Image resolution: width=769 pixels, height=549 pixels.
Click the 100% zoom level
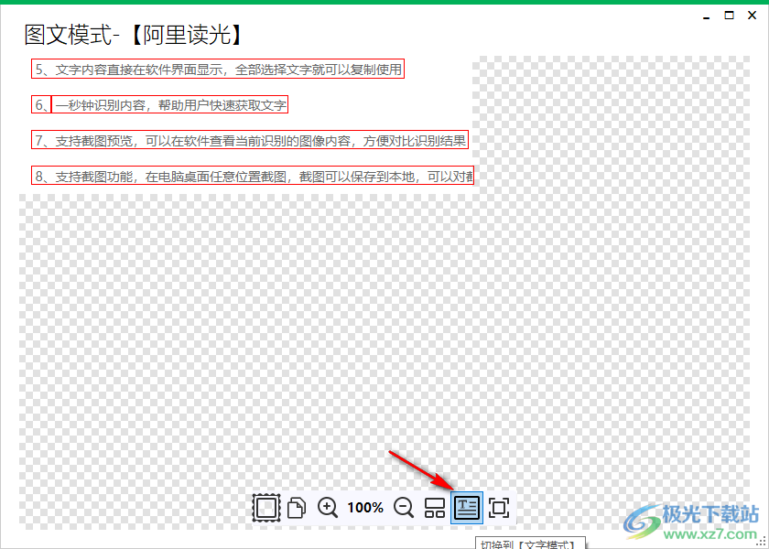(x=365, y=507)
